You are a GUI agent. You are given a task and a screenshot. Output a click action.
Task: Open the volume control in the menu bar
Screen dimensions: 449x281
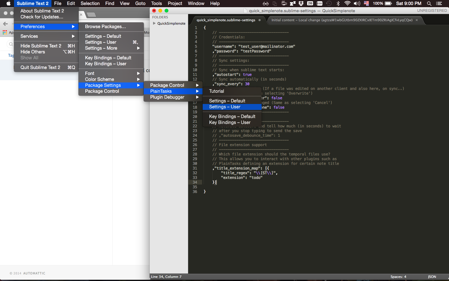point(357,3)
